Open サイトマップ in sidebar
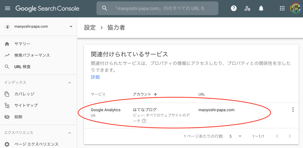Image resolution: width=303 pixels, height=148 pixels. coord(26,105)
